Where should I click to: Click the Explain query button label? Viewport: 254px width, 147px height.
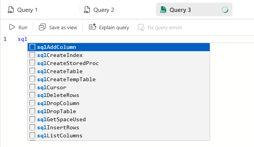(114, 28)
